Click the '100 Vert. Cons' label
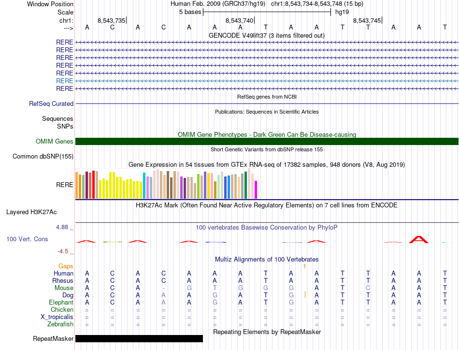The height and width of the screenshot is (350, 459). tap(27, 239)
